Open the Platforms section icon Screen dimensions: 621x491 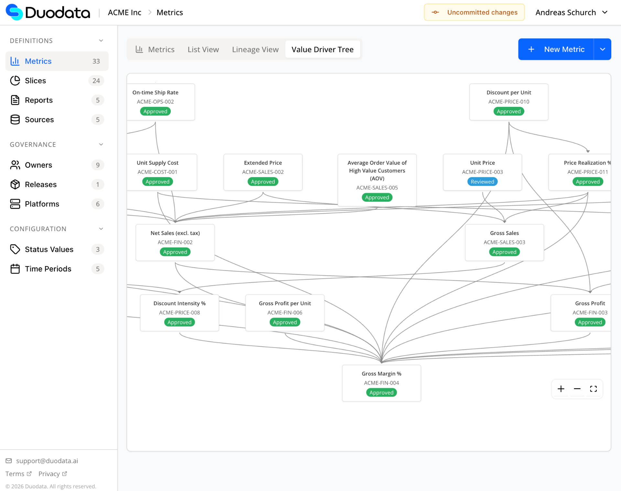[x=15, y=204]
